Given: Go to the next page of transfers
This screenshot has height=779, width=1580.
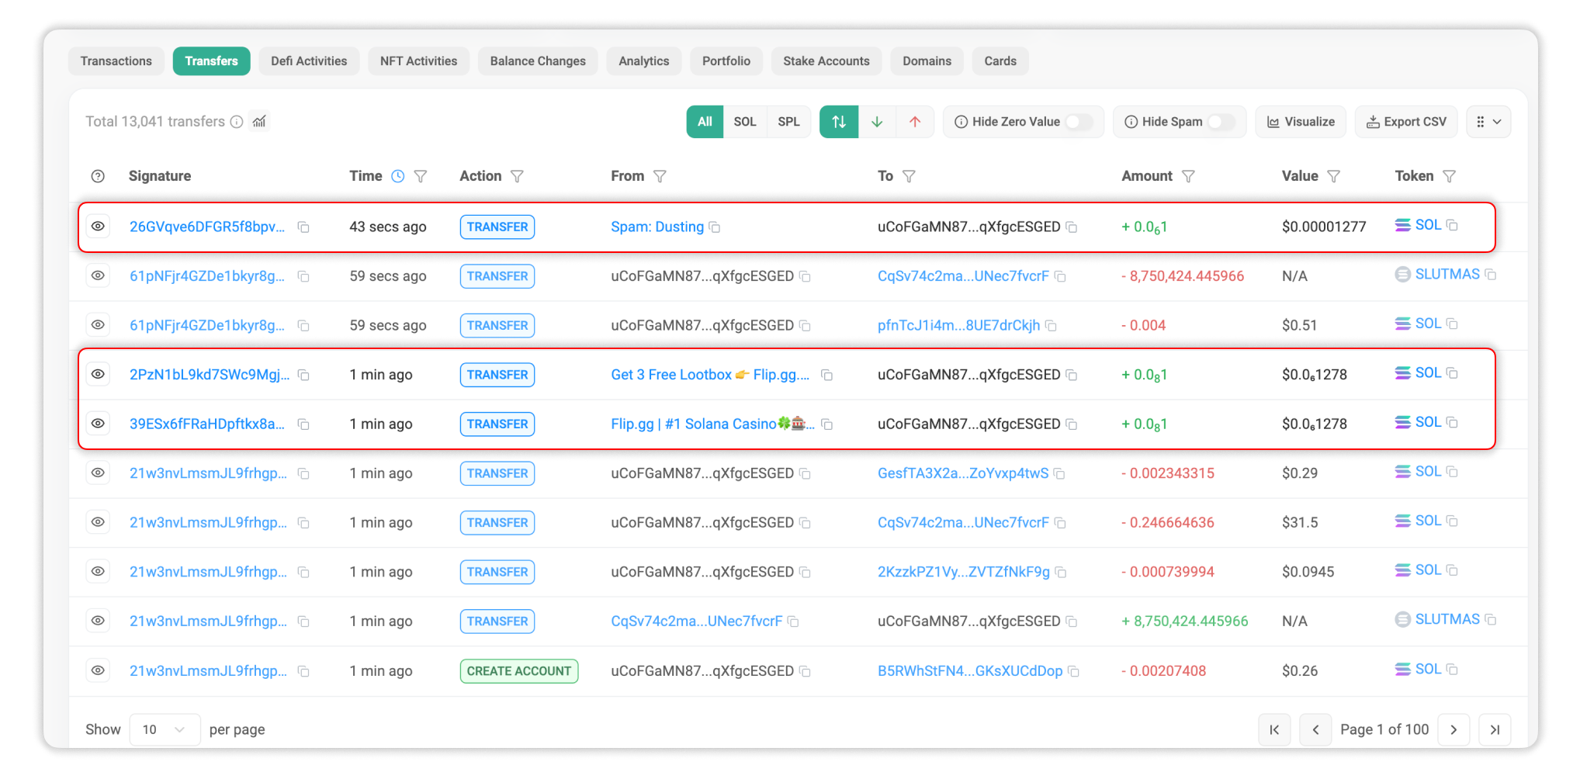Looking at the screenshot, I should click(x=1454, y=729).
